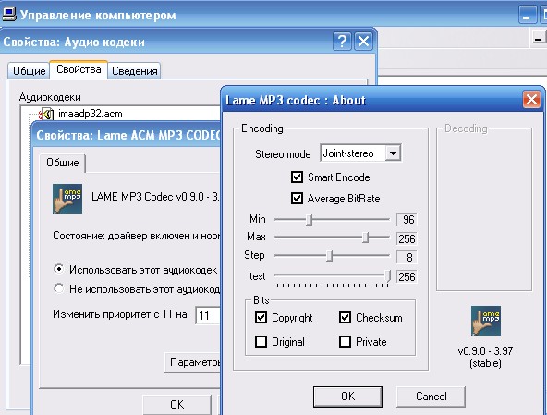The image size is (547, 415).
Task: Click the LAME MP3 logo in properties window
Action: tap(67, 199)
